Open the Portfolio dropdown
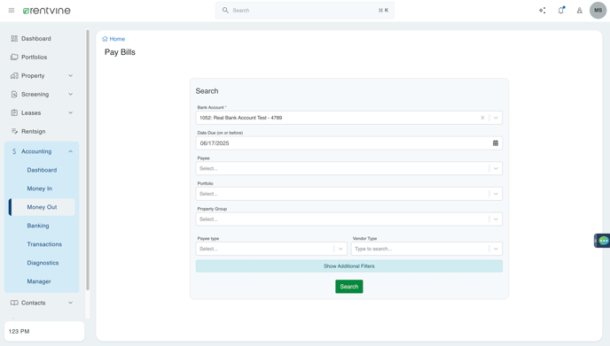This screenshot has width=610, height=346. tap(348, 194)
